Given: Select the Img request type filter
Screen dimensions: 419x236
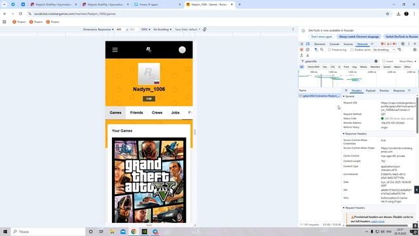Looking at the screenshot, I should coord(354,67).
